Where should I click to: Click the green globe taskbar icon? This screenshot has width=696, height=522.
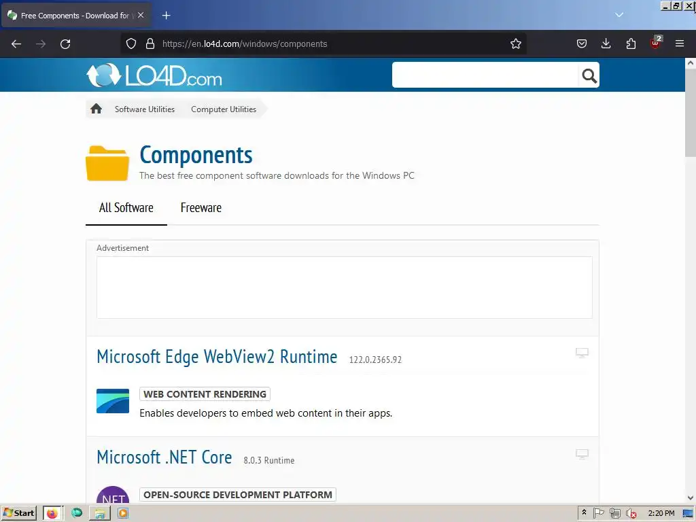[77, 513]
